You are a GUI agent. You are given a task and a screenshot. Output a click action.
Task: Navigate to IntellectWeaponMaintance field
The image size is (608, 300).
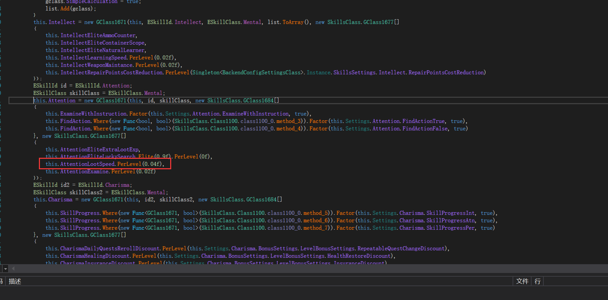tap(96, 65)
